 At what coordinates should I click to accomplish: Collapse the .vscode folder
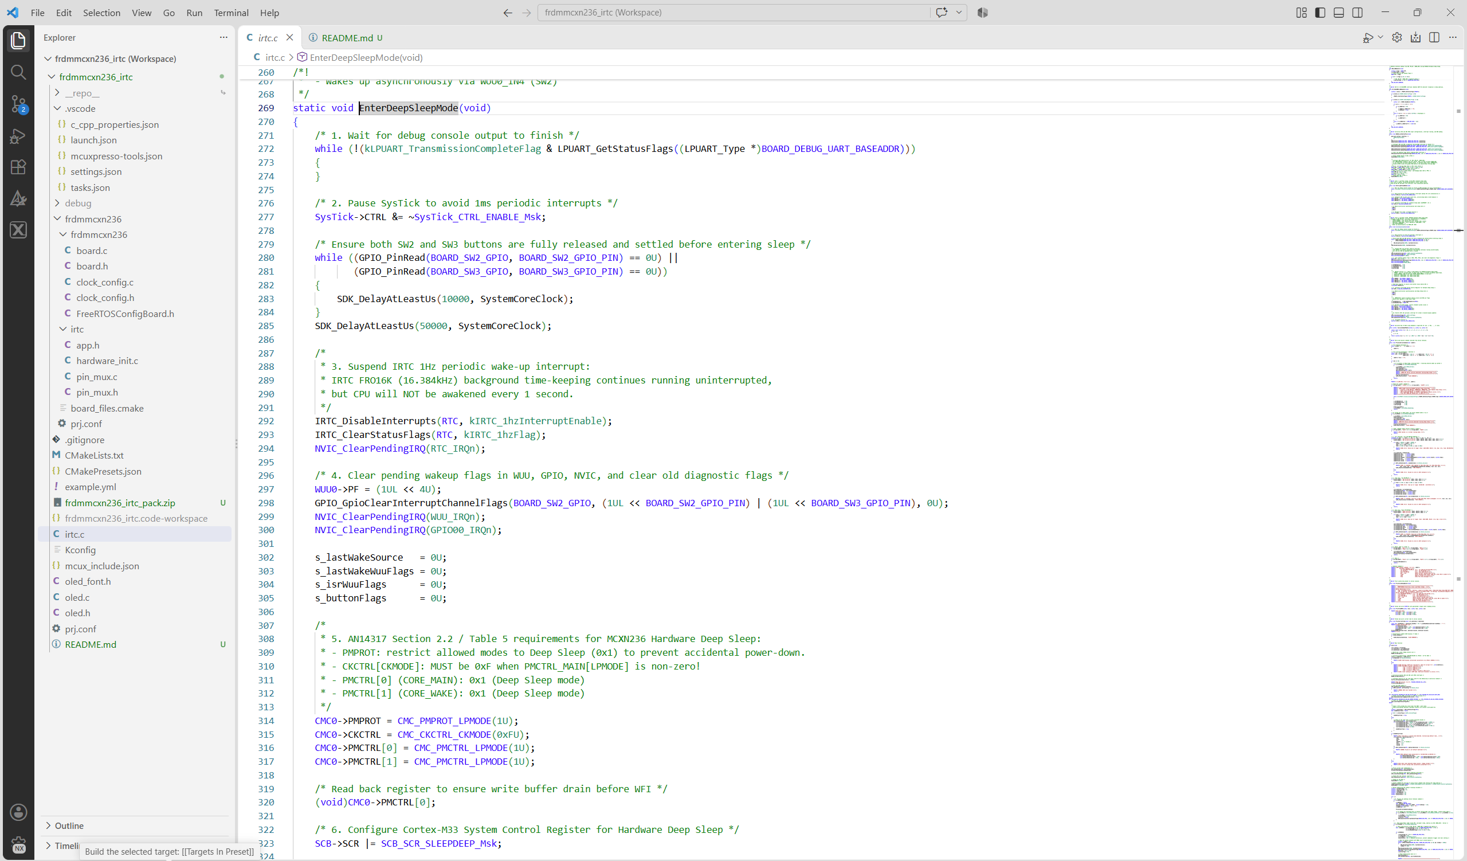tap(80, 108)
